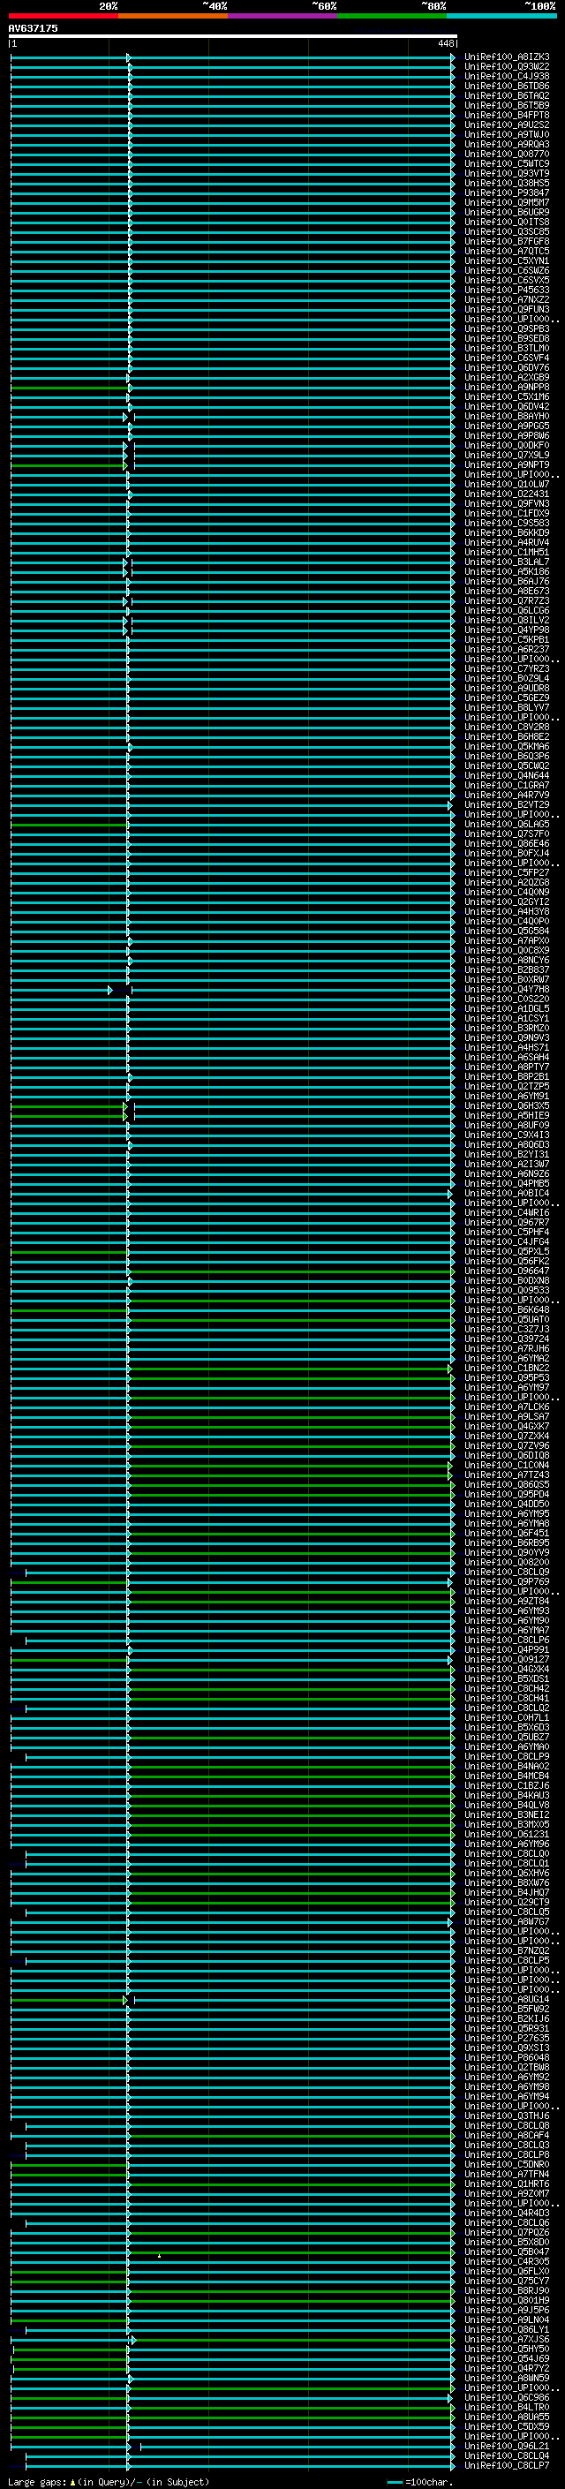The height and width of the screenshot is (2489, 565).
Task: Click the query end position label 448
Action: [x=445, y=43]
